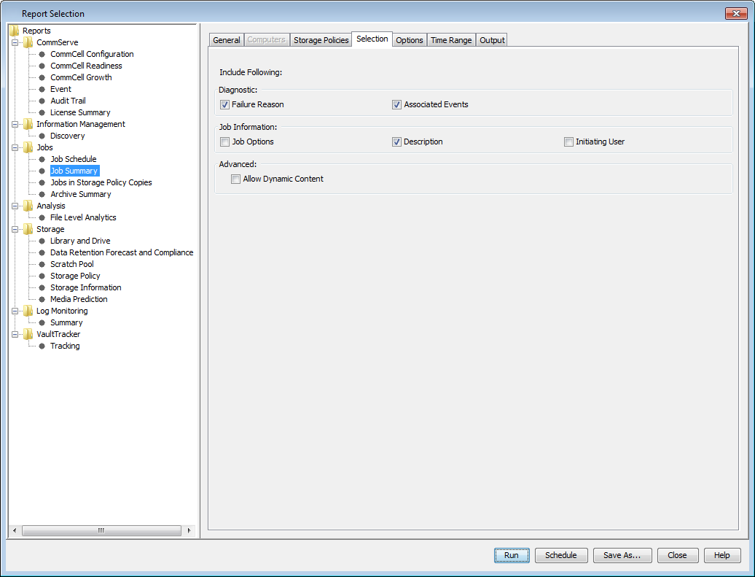This screenshot has width=755, height=577.
Task: Click the Run button
Action: coord(512,555)
